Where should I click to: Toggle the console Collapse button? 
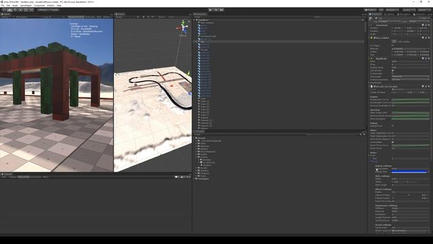pos(12,177)
